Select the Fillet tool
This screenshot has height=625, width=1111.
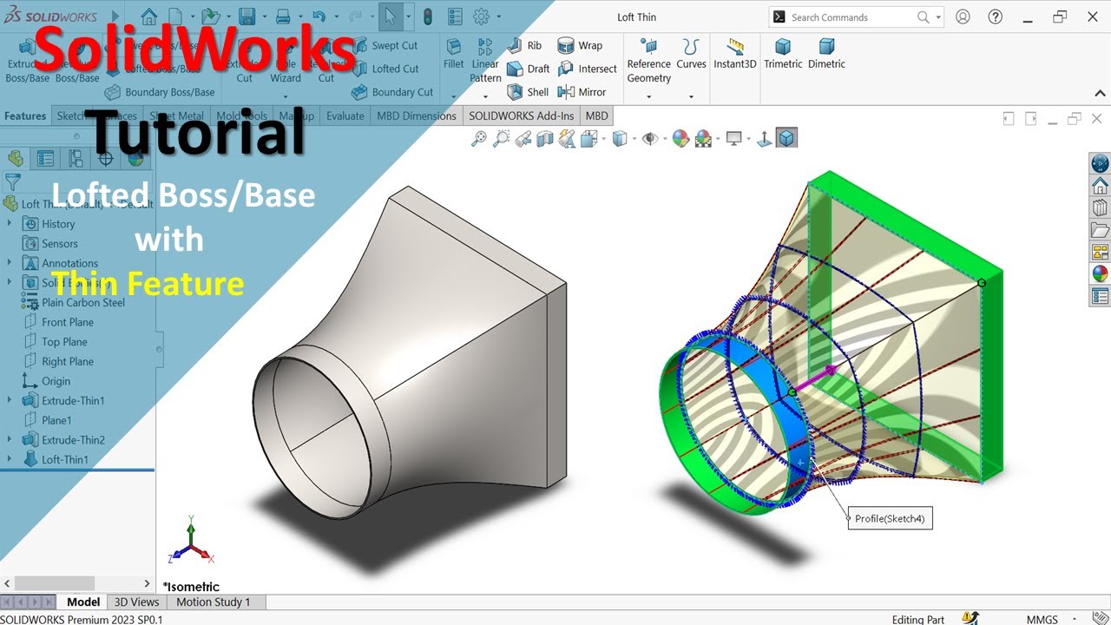453,54
